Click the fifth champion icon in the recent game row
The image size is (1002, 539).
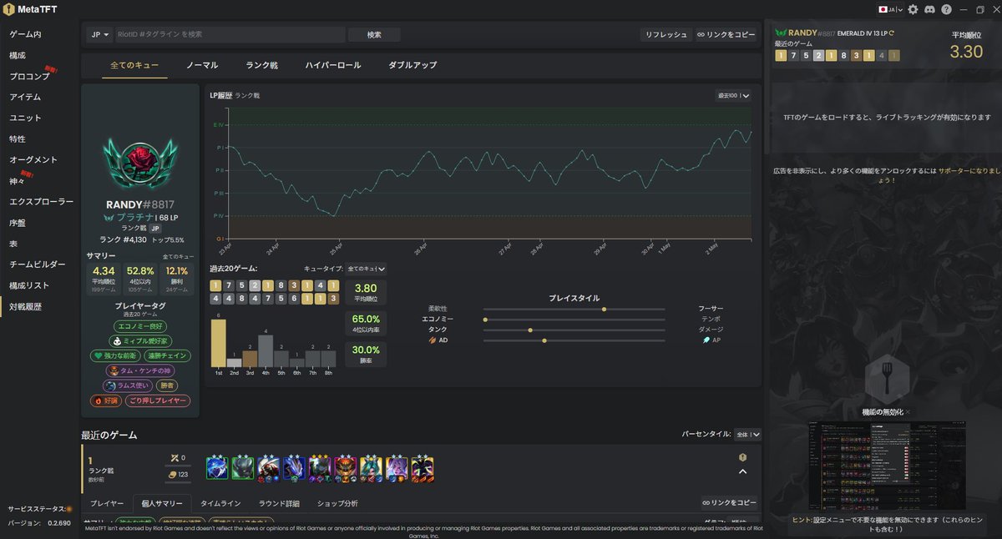point(320,468)
